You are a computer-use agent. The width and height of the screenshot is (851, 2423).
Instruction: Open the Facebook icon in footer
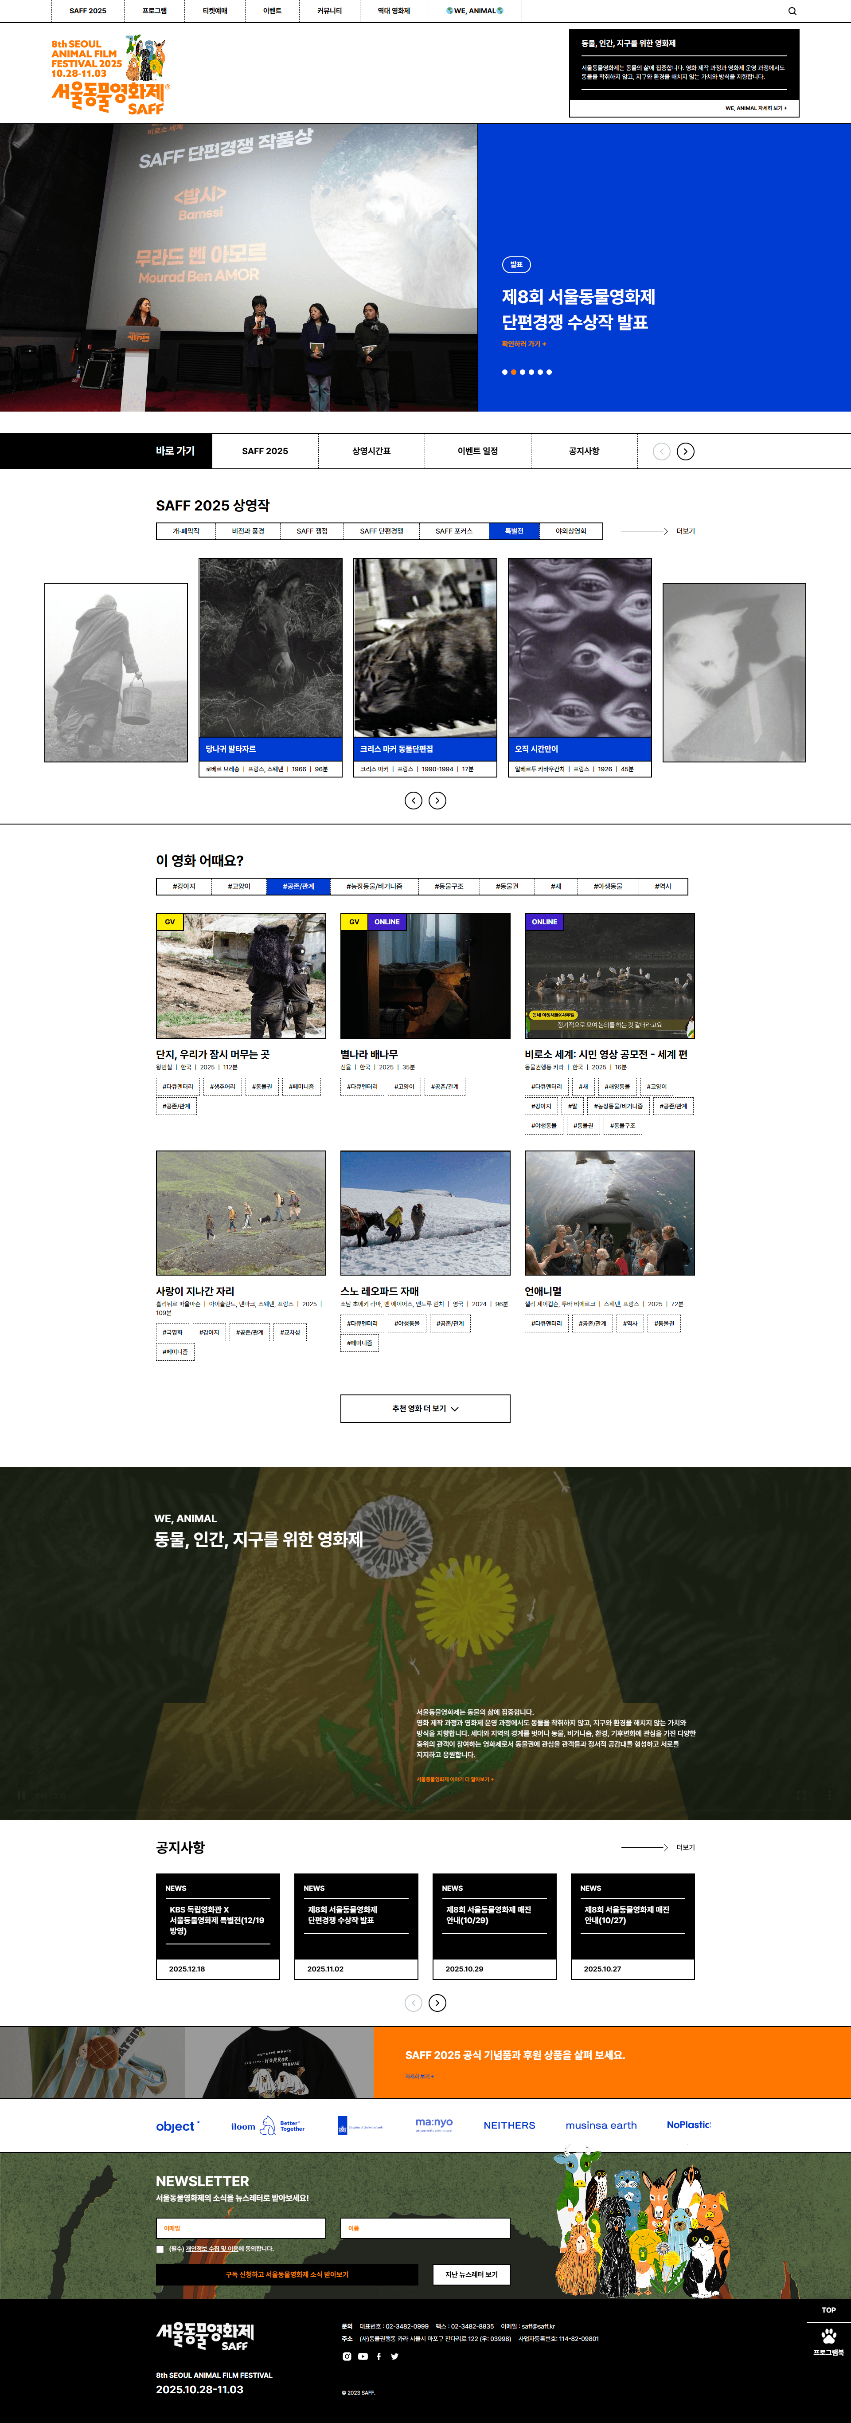pyautogui.click(x=379, y=2356)
